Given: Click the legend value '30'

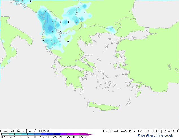Looking at the screenshot, I should click(x=61, y=137).
